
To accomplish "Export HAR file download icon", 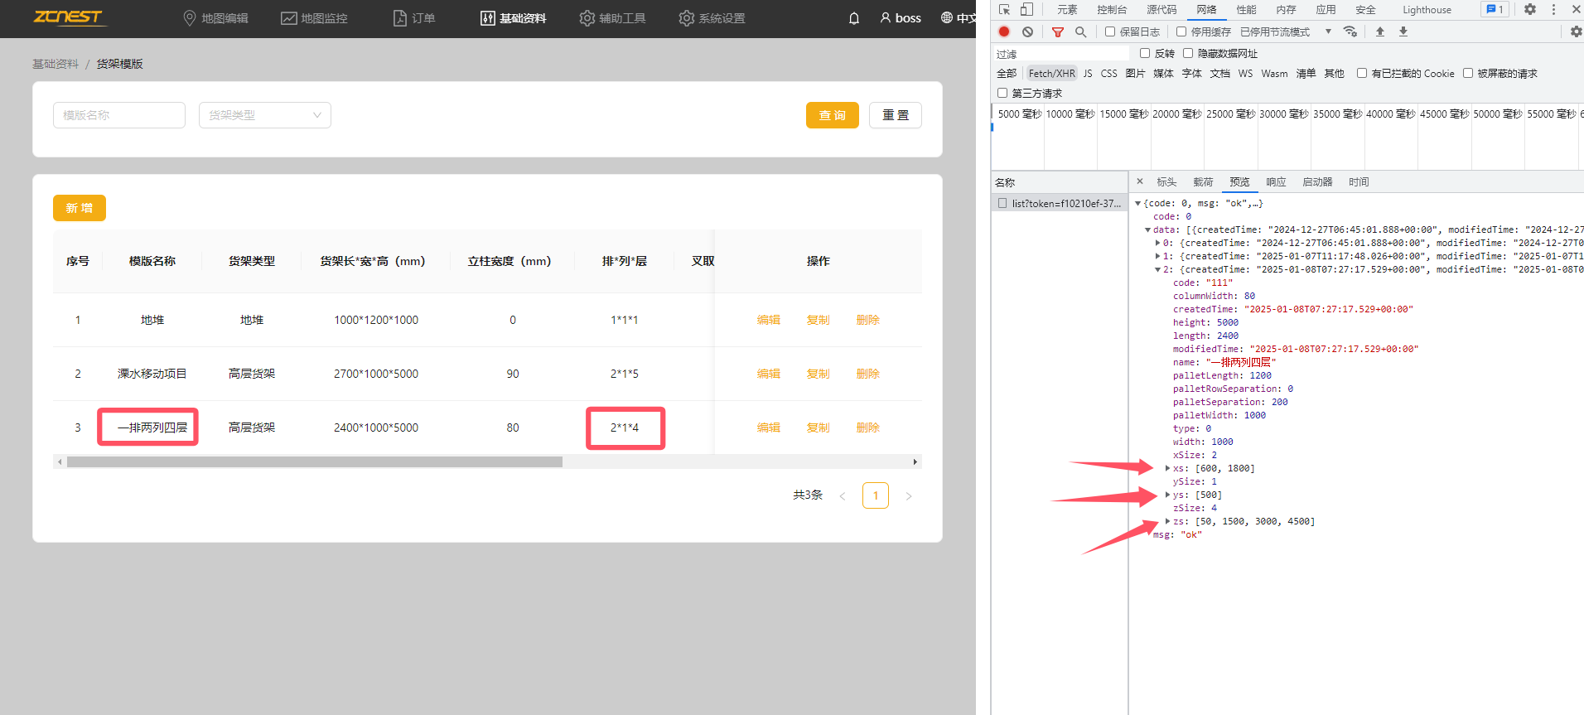I will point(1403,31).
